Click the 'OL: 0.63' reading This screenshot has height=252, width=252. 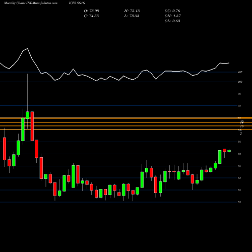pyautogui.click(x=172, y=21)
